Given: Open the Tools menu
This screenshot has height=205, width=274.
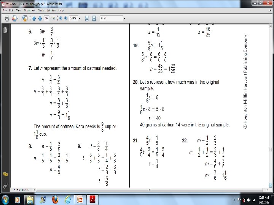Looking at the screenshot, I should tap(41, 11).
